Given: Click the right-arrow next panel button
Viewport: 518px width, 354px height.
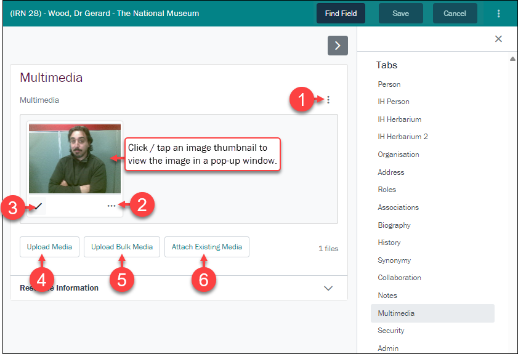Looking at the screenshot, I should coord(338,46).
